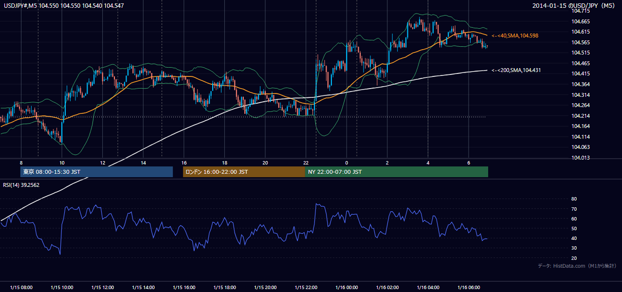Click the 1/15 14:00 time axis label
The image size is (622, 292).
[x=143, y=288]
